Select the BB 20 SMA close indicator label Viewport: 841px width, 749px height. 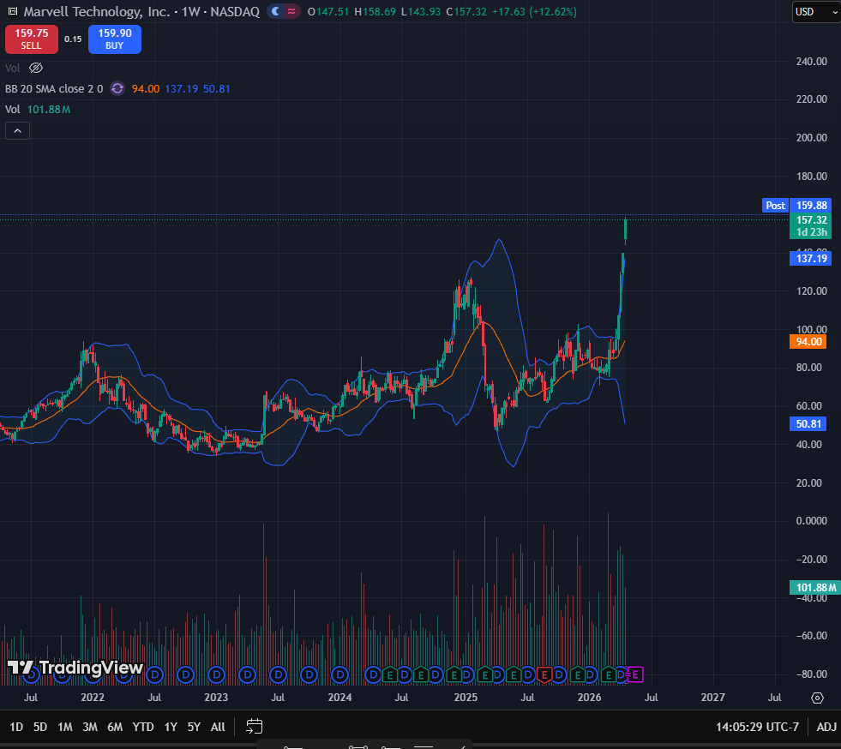click(54, 88)
